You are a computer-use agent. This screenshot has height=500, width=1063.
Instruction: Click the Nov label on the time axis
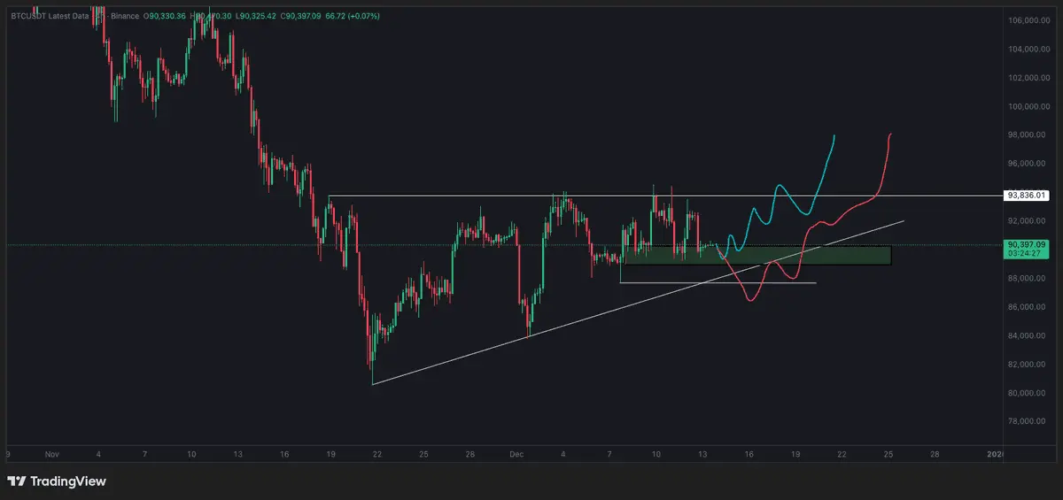51,453
